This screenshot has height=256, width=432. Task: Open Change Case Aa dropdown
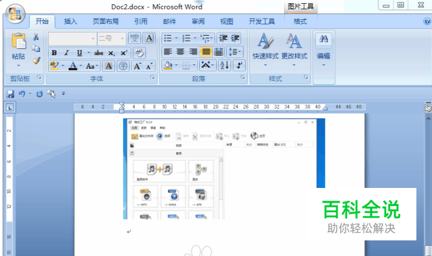pyautogui.click(x=92, y=66)
